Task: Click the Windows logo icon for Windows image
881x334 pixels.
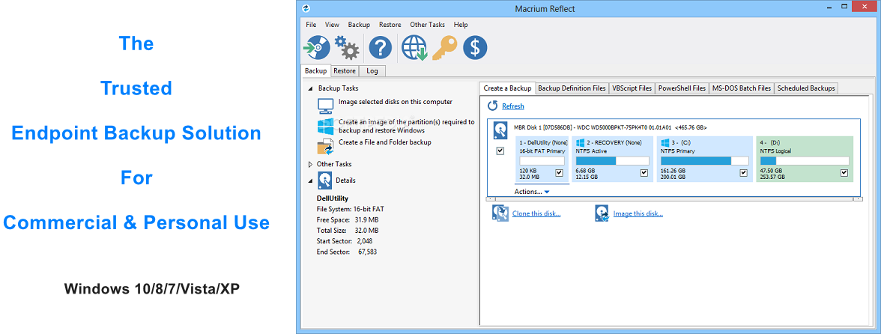Action: tap(326, 126)
